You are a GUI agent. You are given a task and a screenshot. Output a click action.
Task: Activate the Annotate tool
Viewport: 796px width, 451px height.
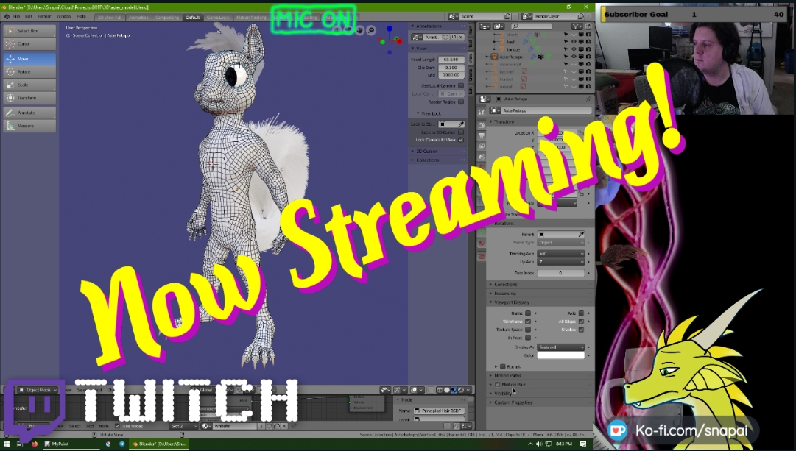(29, 113)
